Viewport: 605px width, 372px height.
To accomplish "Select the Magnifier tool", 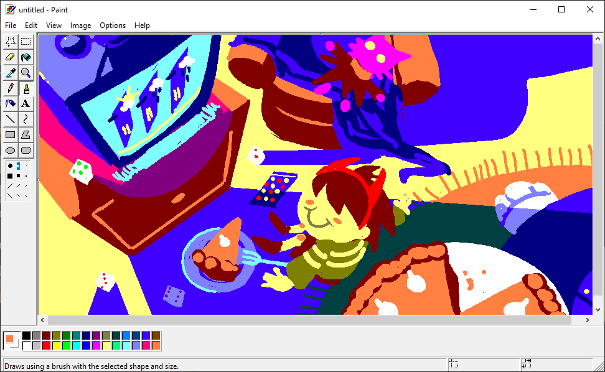I will [x=26, y=73].
